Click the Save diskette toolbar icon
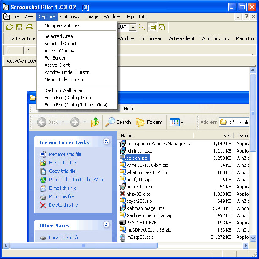This screenshot has width=259, height=259. [19, 27]
